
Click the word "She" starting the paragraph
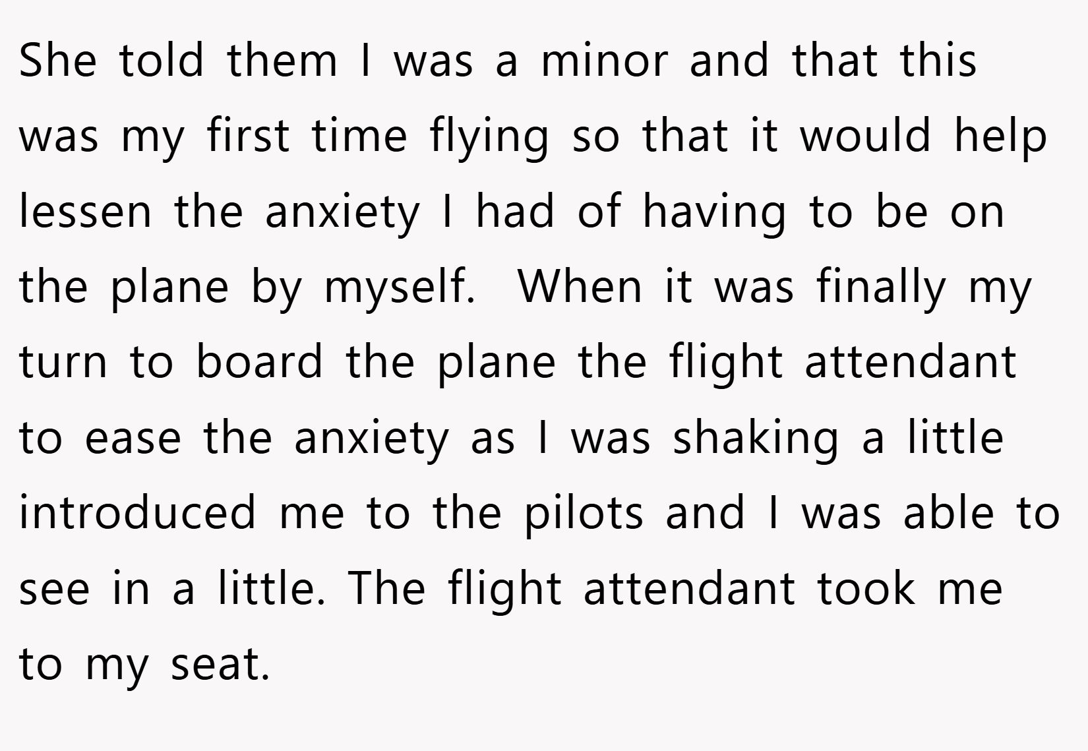click(x=58, y=60)
